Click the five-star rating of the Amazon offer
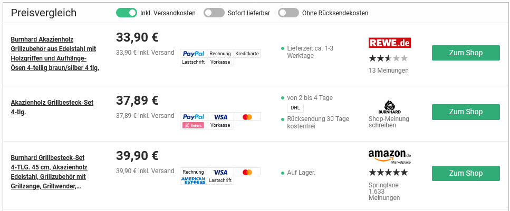 [x=388, y=172]
